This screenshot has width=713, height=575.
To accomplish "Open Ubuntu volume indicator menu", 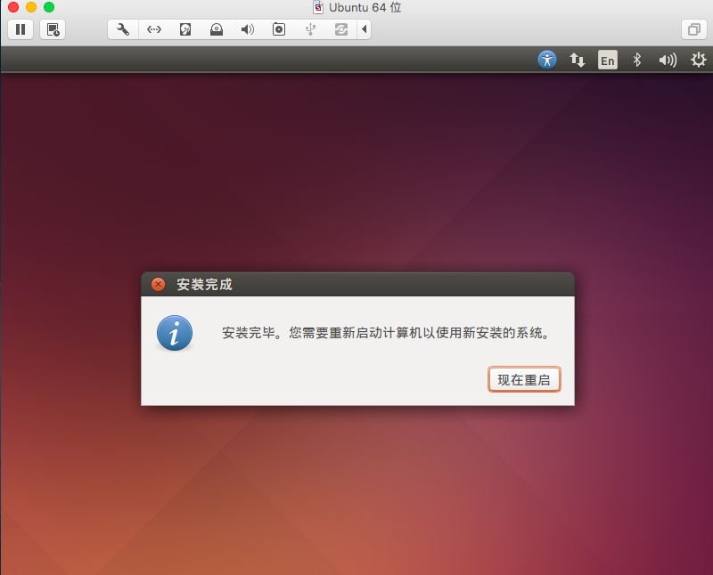I will tap(668, 60).
